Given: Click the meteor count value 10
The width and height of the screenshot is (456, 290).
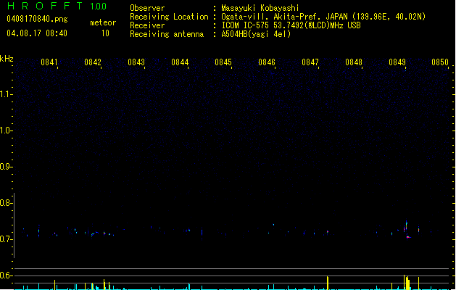Looking at the screenshot, I should [105, 33].
